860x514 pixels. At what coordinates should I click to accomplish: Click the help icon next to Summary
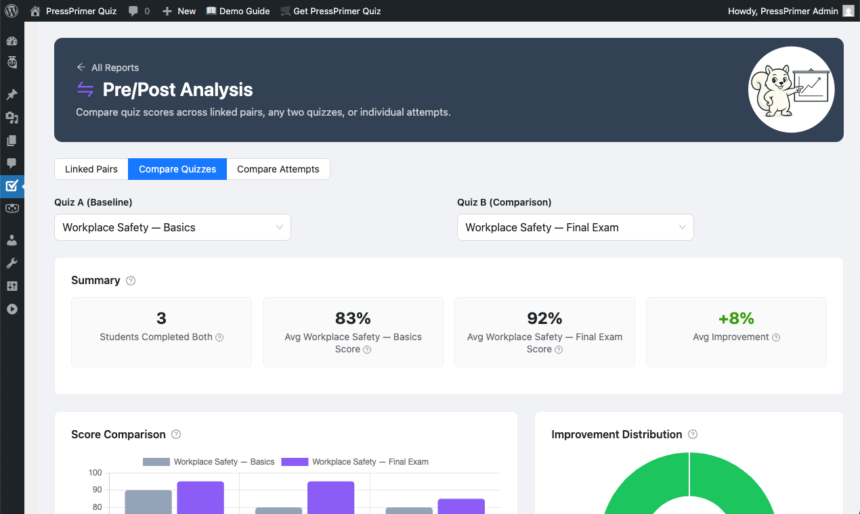(x=131, y=281)
